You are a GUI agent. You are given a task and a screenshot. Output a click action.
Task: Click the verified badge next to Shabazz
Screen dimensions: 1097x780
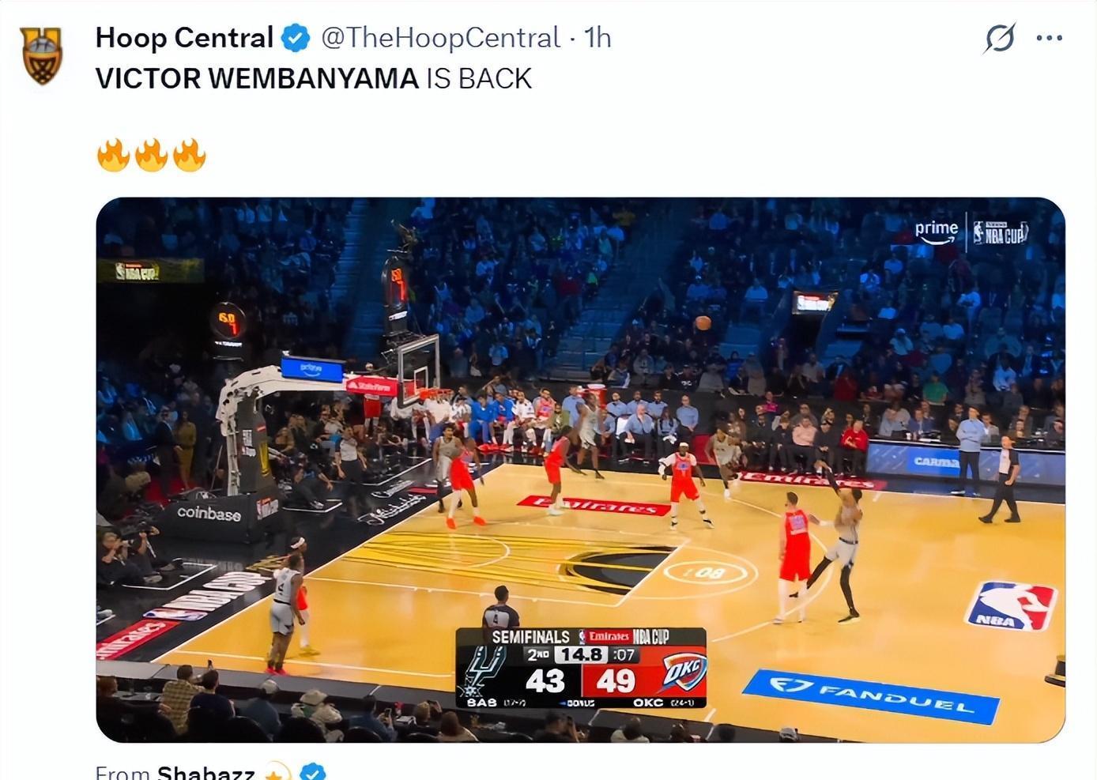314,772
